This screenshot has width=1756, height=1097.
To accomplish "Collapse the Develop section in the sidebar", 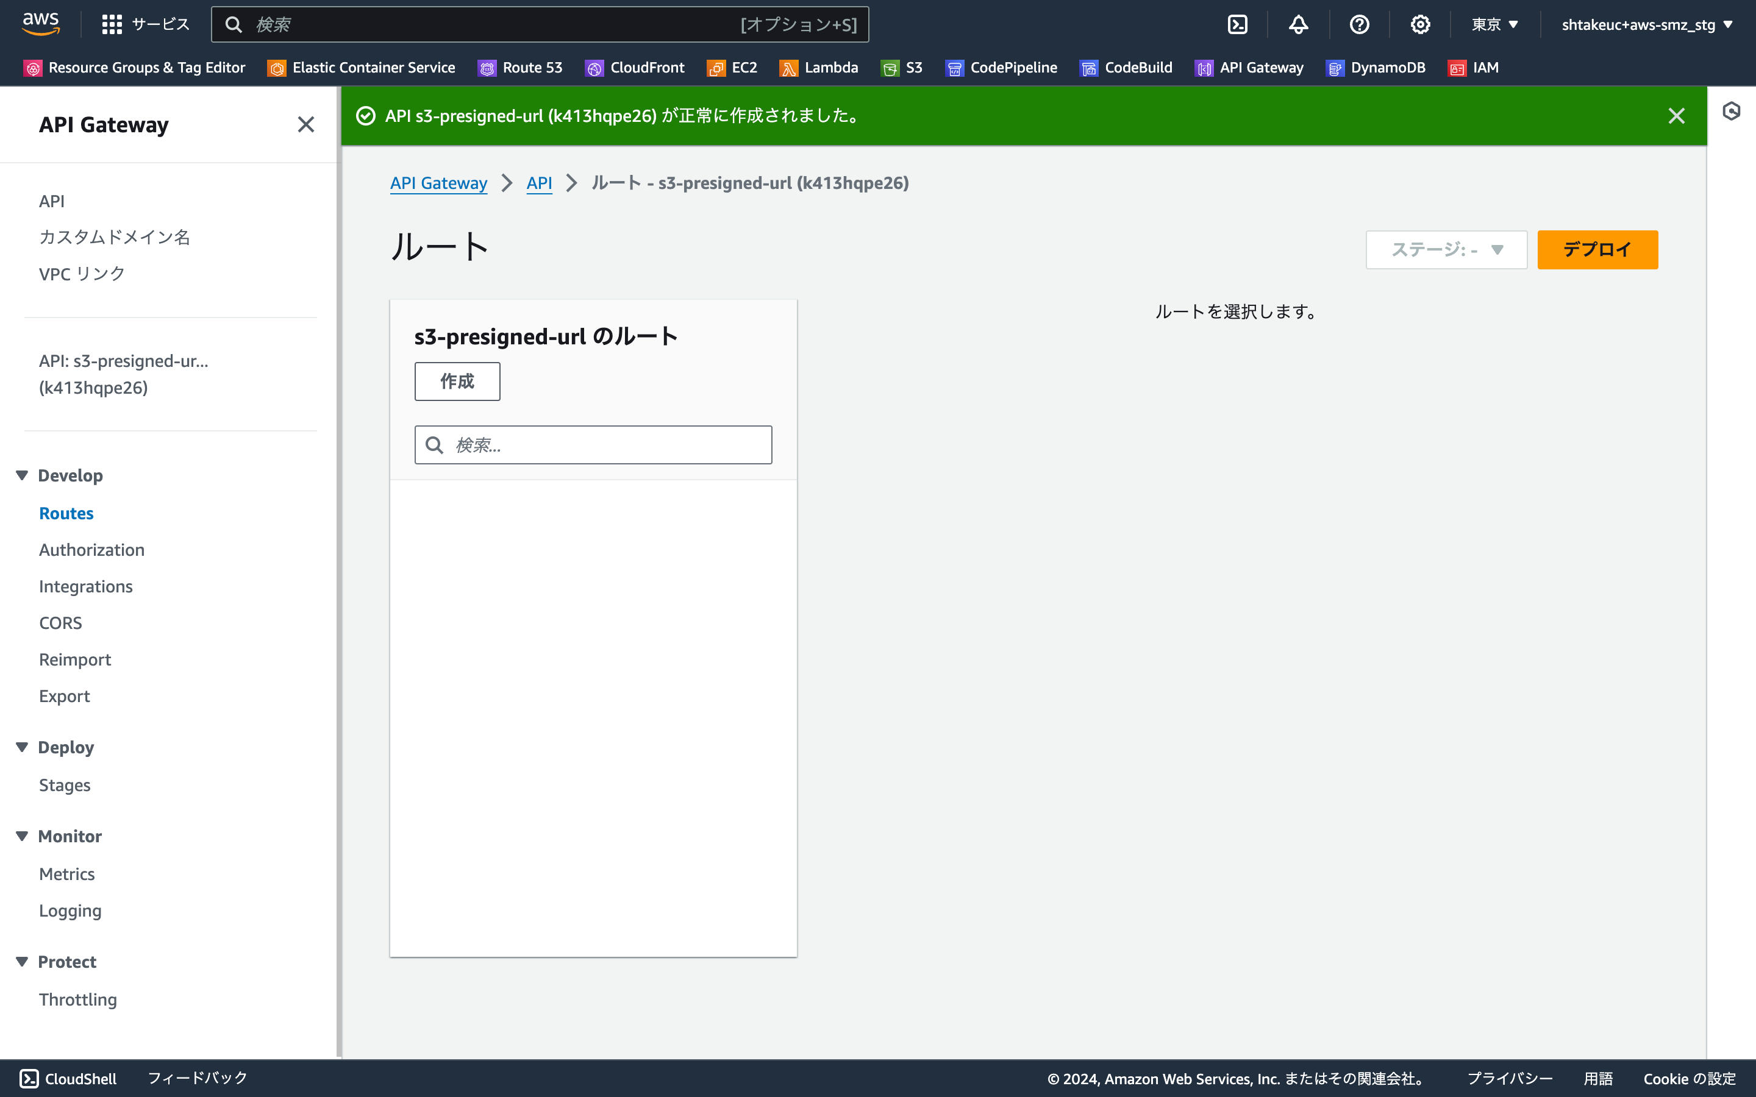I will pos(21,475).
